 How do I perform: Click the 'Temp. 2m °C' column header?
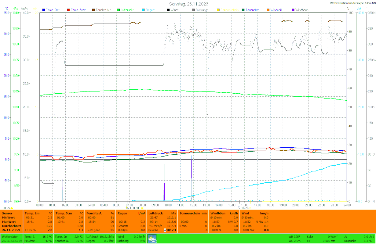click(x=39, y=213)
